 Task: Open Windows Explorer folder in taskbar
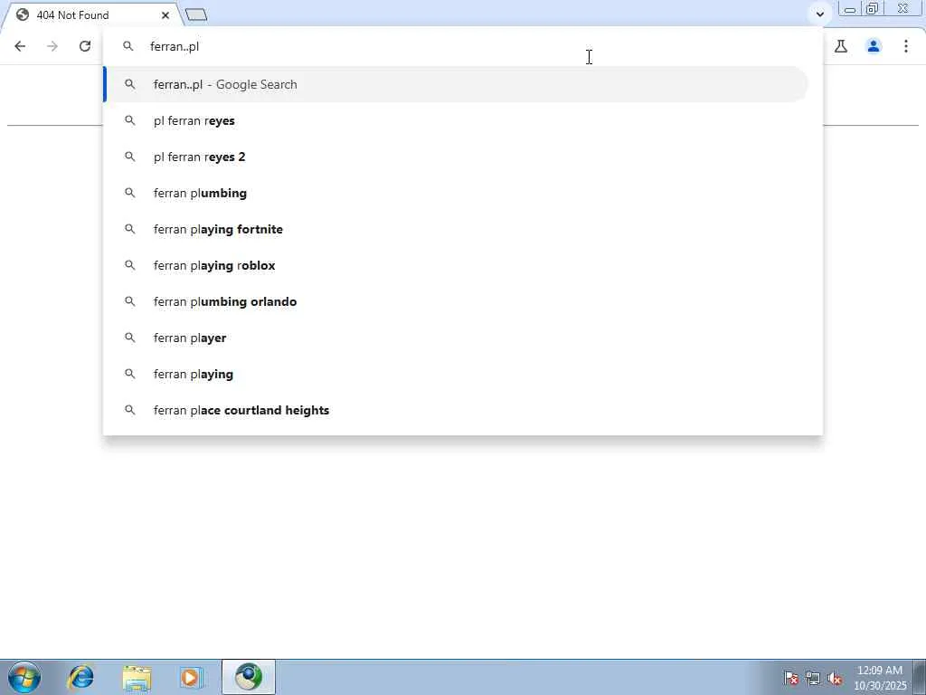pos(137,677)
